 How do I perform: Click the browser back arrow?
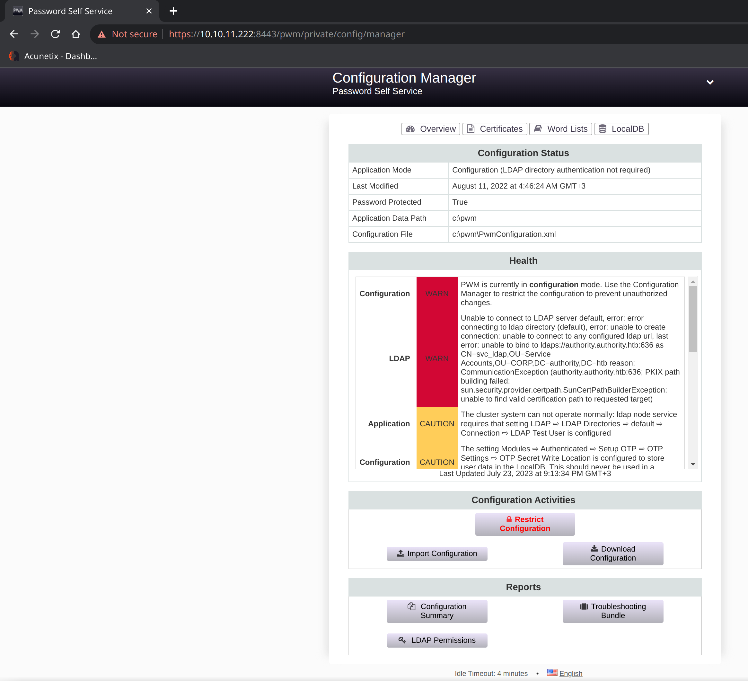pyautogui.click(x=14, y=34)
